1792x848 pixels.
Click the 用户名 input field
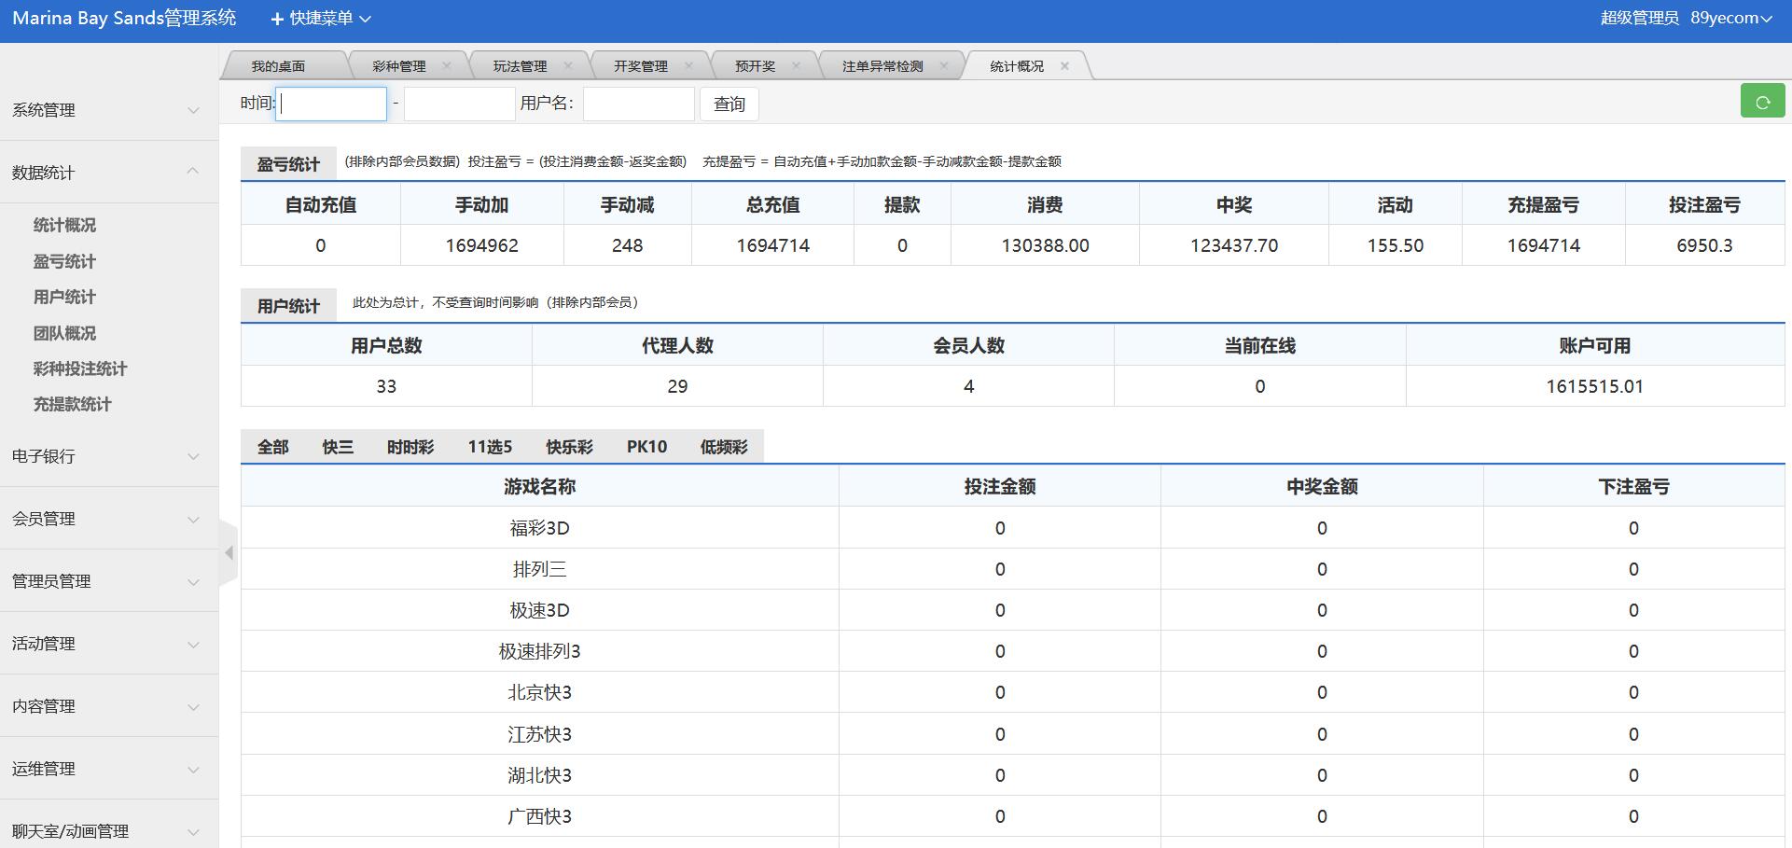coord(638,104)
